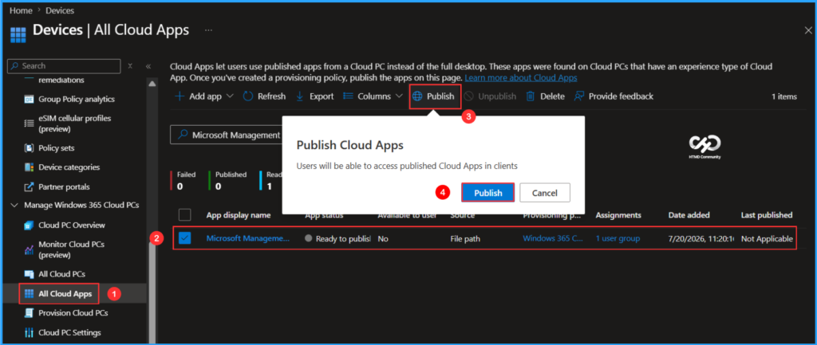Screen dimensions: 817x345
Task: Click the Cloud PC Overview icon
Action: pyautogui.click(x=30, y=225)
